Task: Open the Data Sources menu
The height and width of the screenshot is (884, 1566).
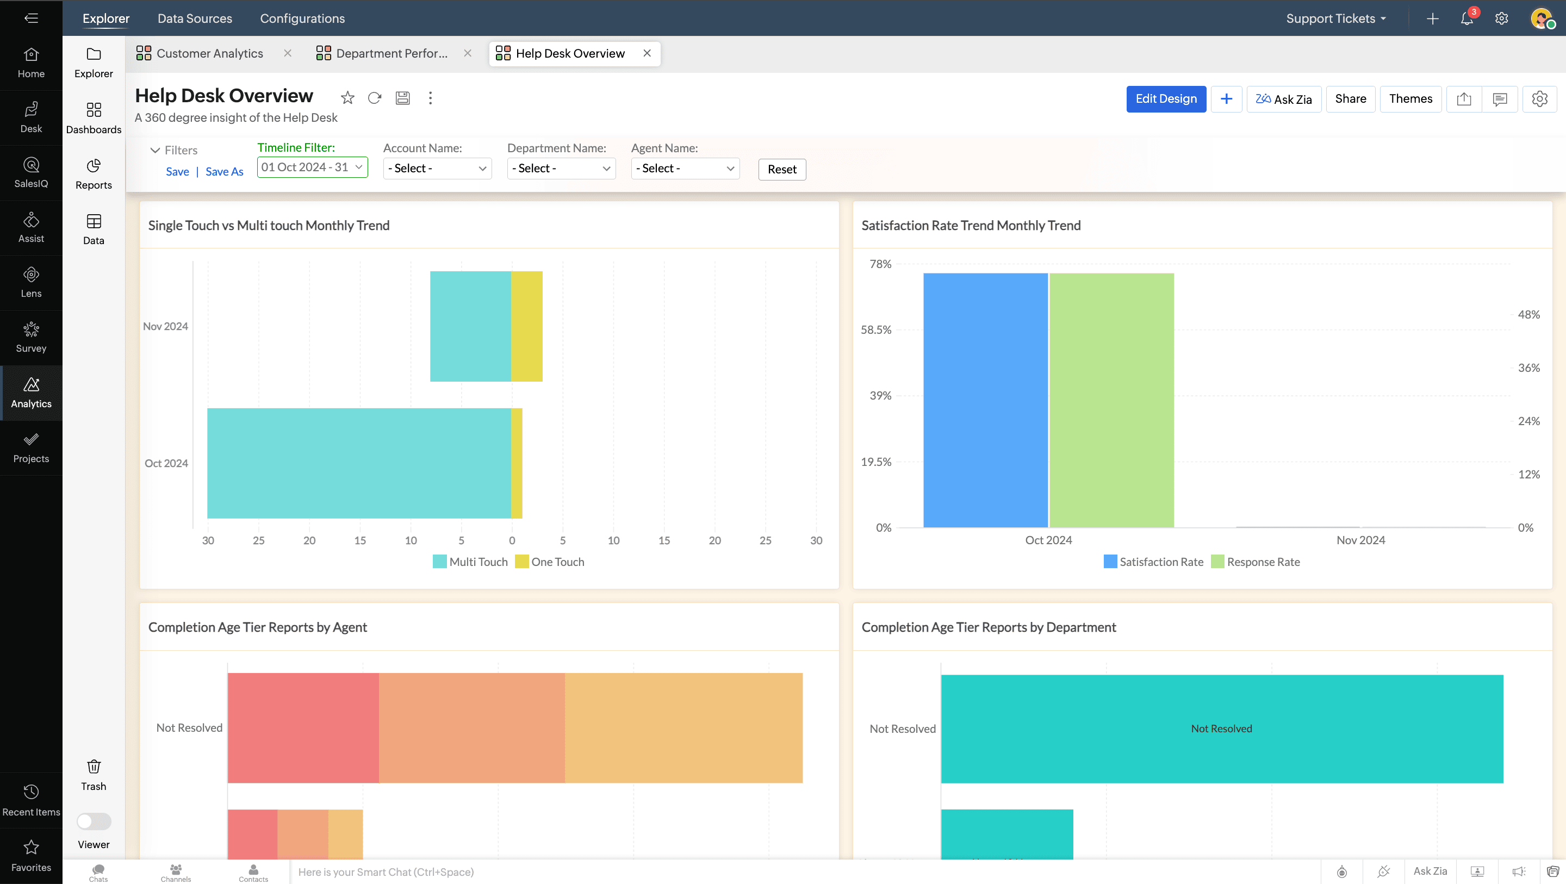Action: coord(195,18)
